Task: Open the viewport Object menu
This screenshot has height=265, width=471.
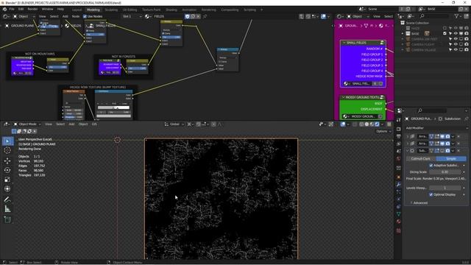Action: [83, 124]
